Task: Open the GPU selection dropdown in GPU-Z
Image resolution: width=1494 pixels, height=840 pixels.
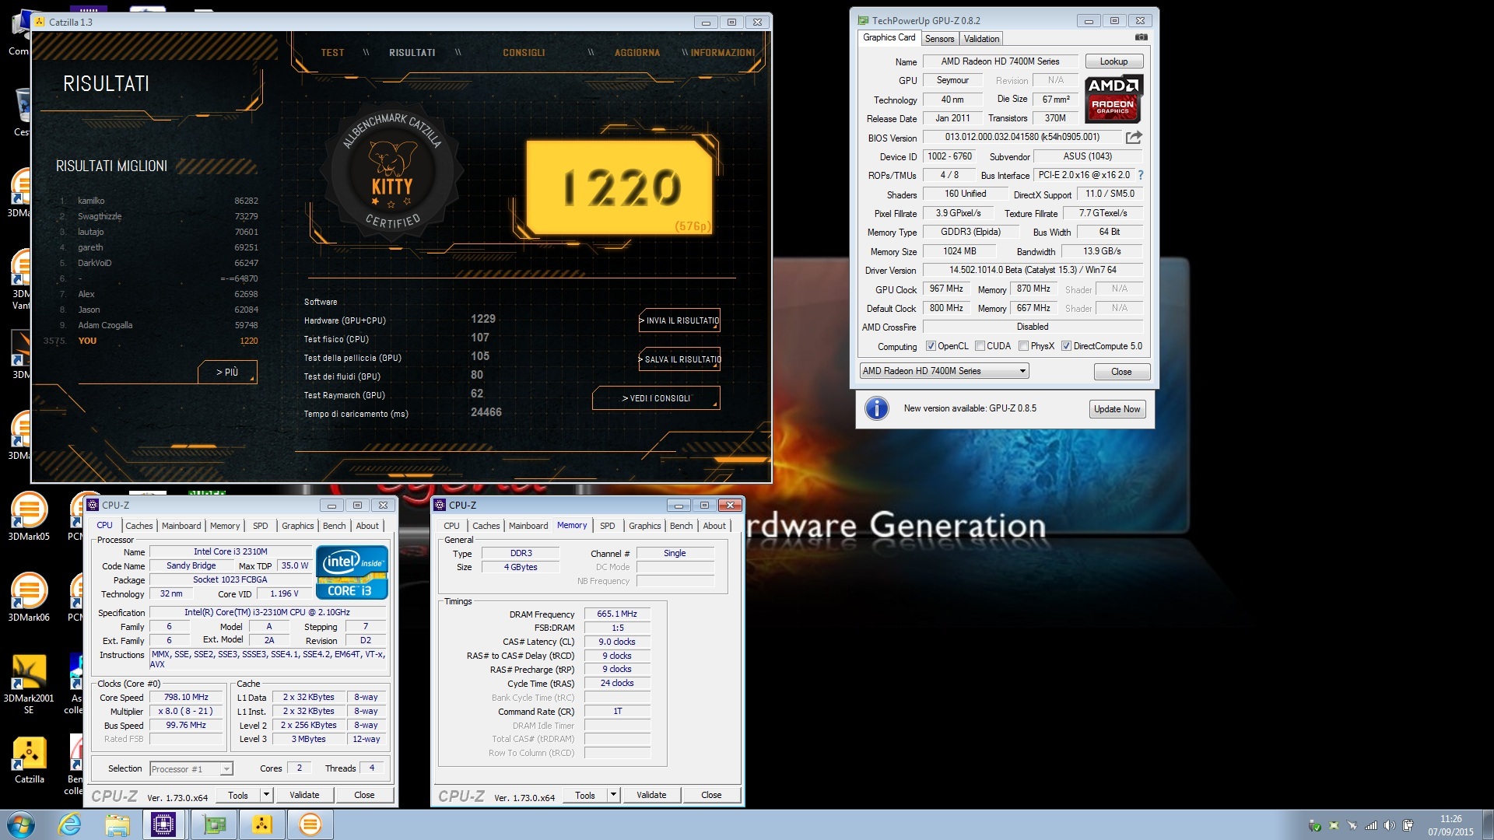Action: click(944, 371)
